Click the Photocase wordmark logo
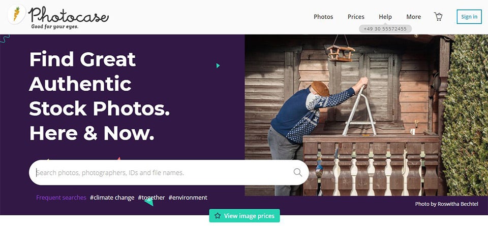Viewport: 488px width, 226px height. (69, 15)
